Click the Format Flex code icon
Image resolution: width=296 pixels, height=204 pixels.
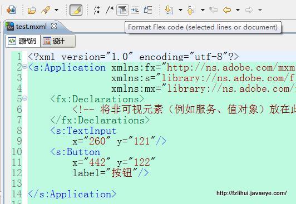click(123, 10)
